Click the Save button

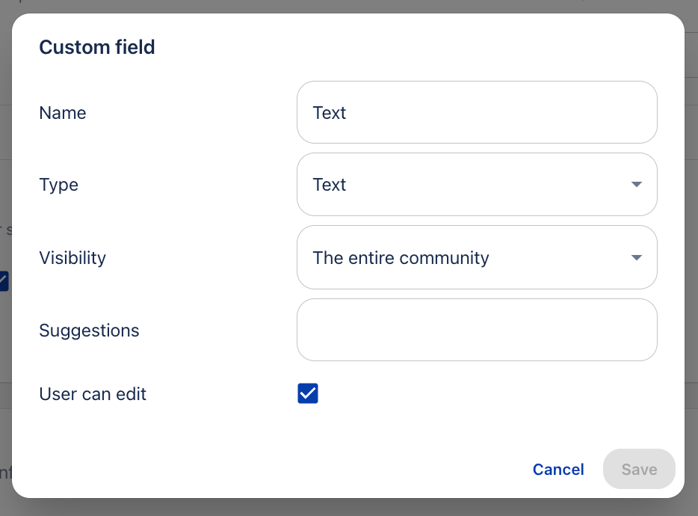639,469
